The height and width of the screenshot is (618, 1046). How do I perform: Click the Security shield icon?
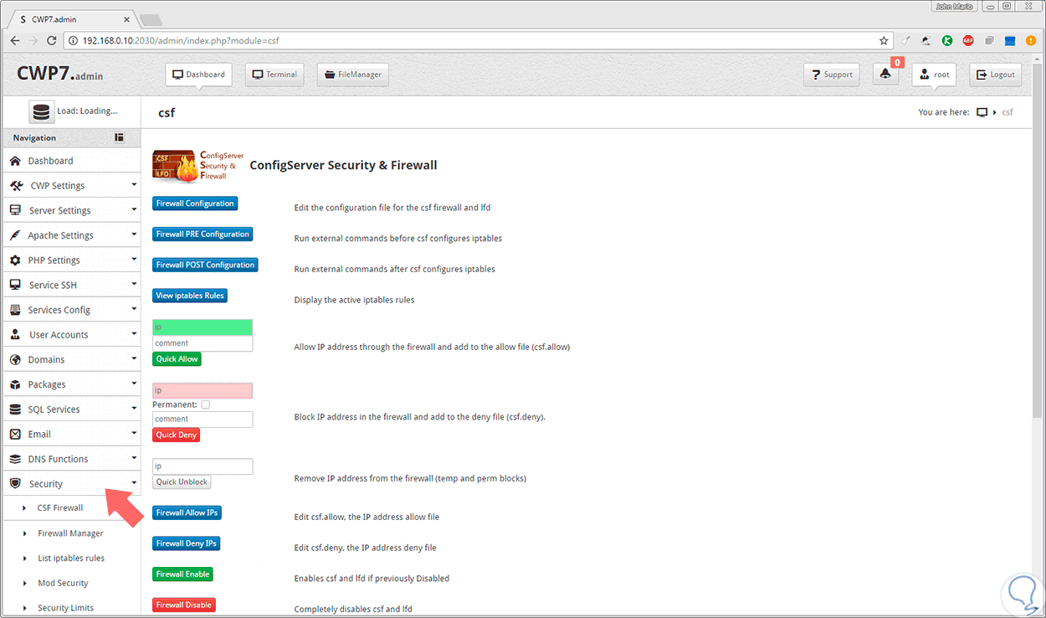[x=15, y=484]
